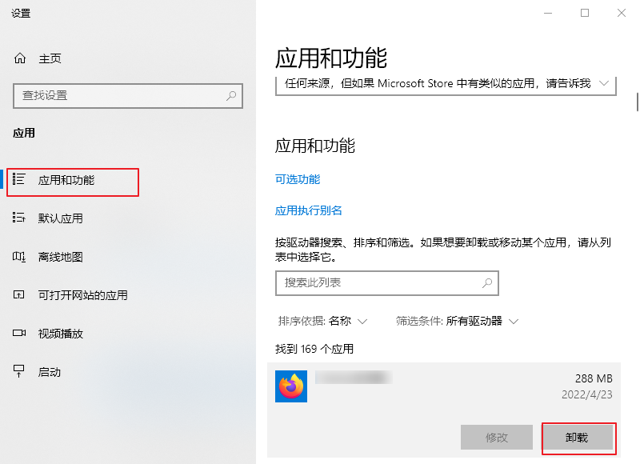Viewport: 640px width, 464px height.
Task: Open the 启动 settings page
Action: [50, 372]
